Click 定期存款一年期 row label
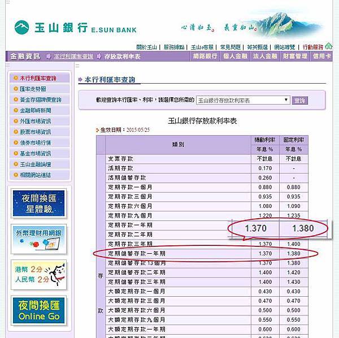Screen dimensions: 339x338 [x=130, y=225]
